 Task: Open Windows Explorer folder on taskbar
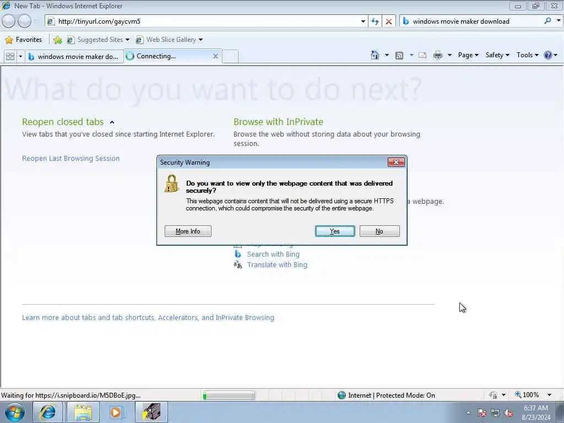pos(83,412)
